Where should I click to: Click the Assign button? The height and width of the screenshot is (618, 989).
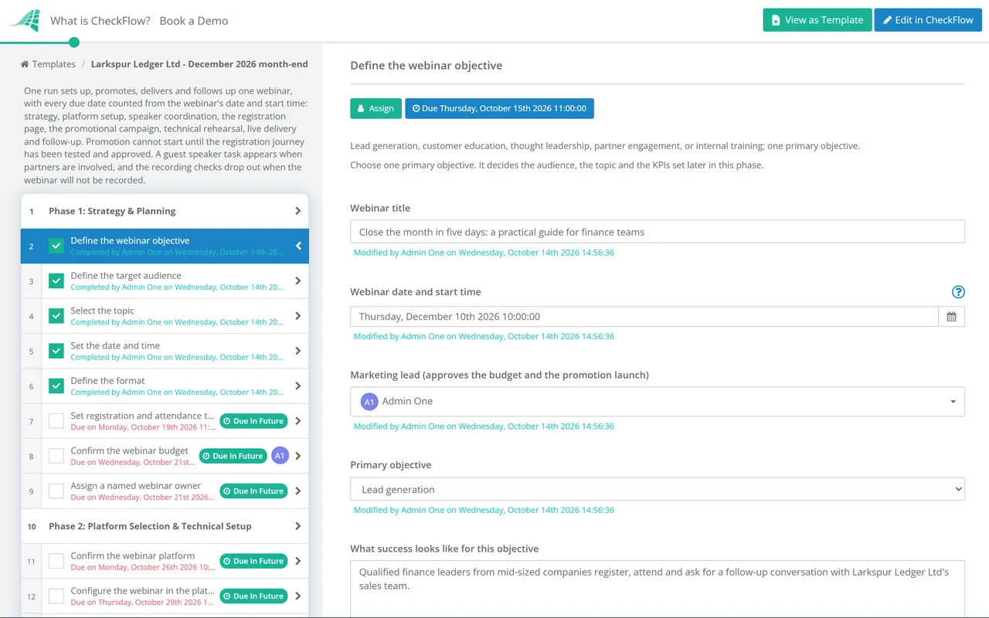tap(376, 108)
